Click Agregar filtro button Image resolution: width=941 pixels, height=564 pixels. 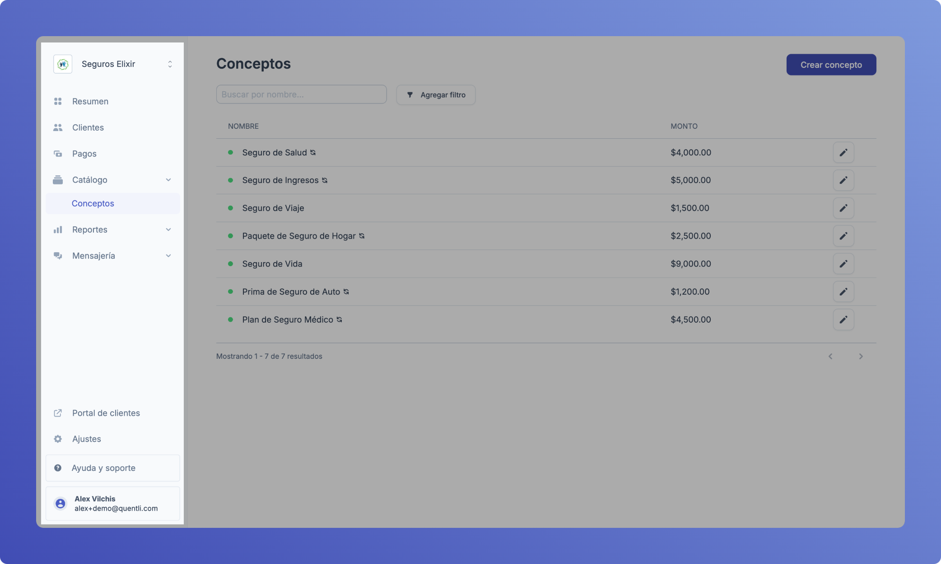click(x=436, y=95)
